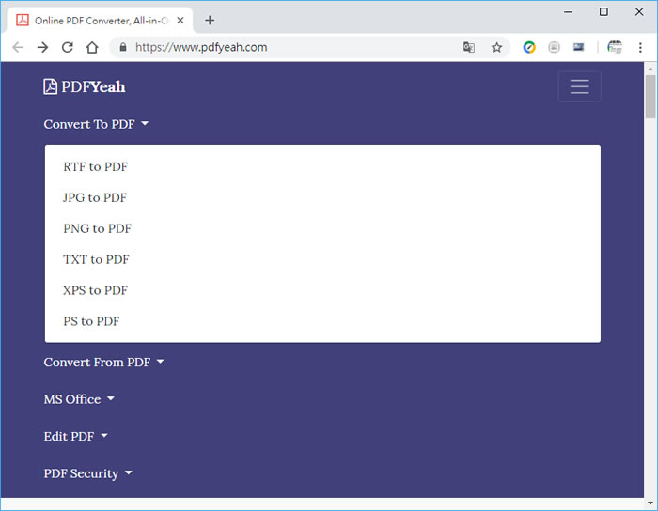Click the PDFYeah brand name link

(x=93, y=86)
